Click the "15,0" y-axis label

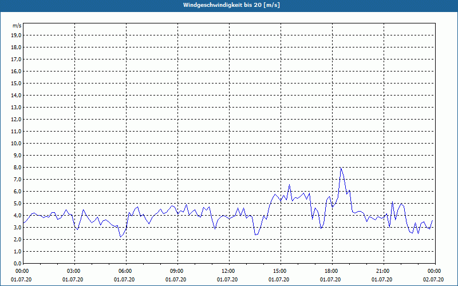16,83
